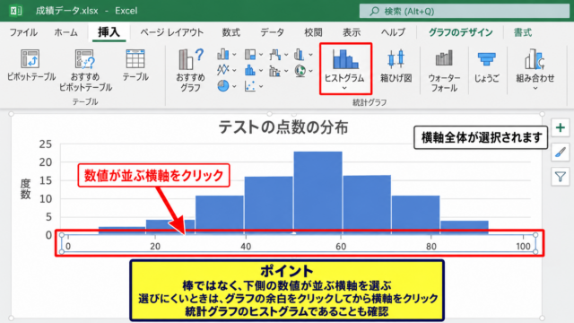The image size is (574, 323).
Task: Select the Box and Whisker (箱ひげ図) icon
Action: [x=396, y=59]
